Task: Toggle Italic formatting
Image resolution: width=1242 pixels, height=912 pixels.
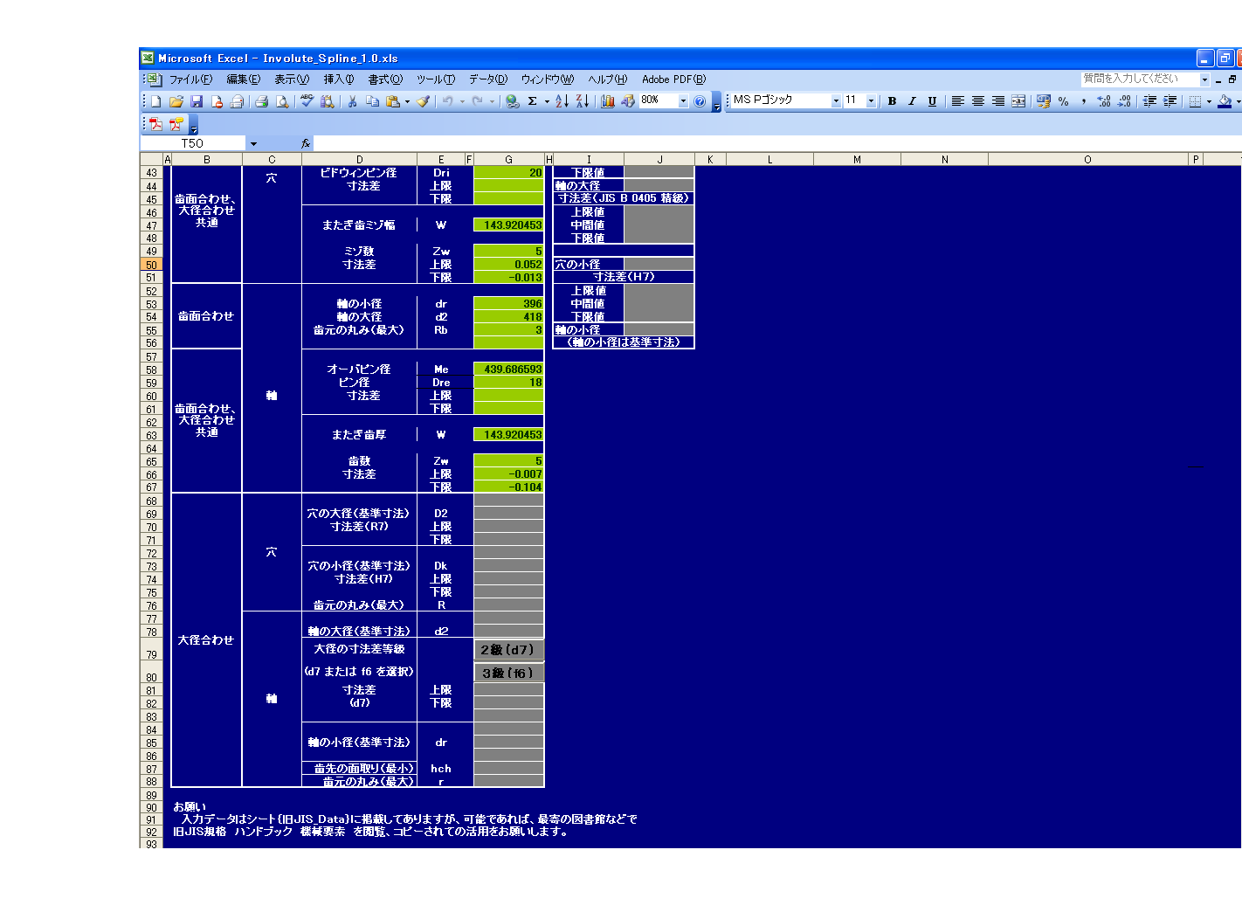Action: click(x=912, y=101)
